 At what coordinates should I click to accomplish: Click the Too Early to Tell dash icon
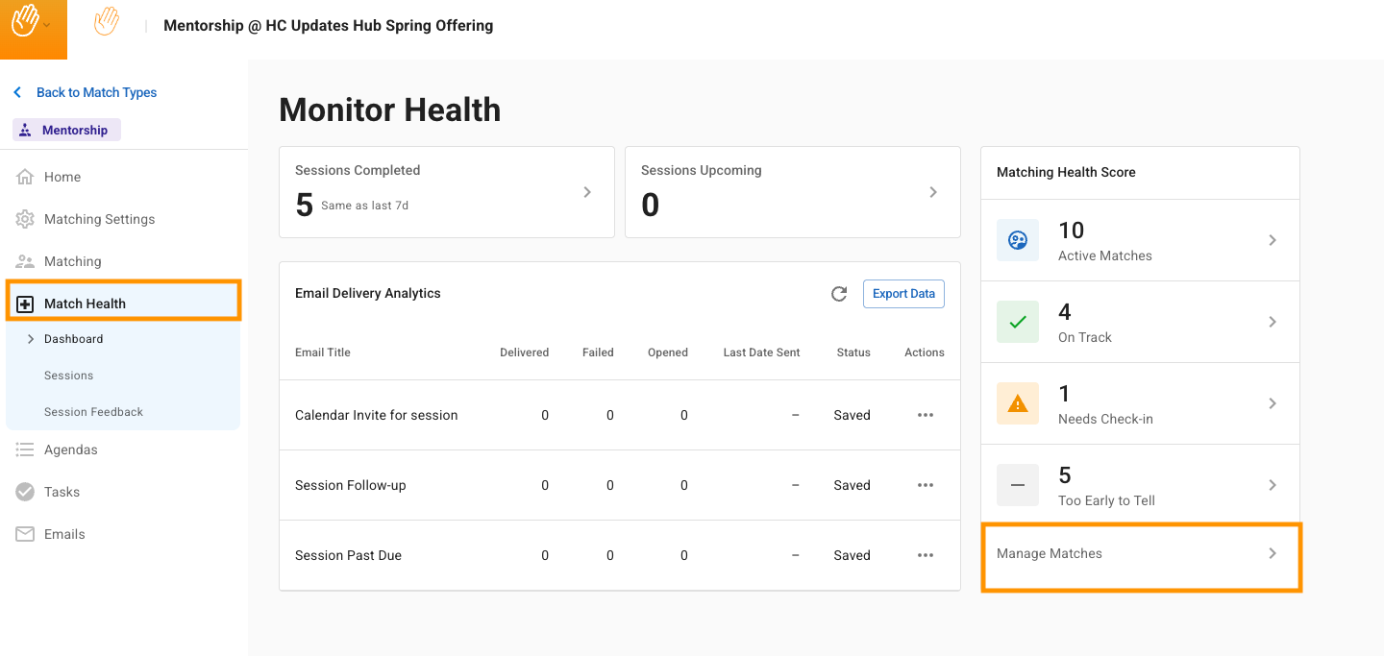click(1018, 485)
